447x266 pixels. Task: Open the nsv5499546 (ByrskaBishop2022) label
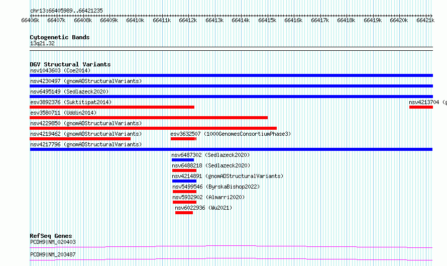(216, 187)
